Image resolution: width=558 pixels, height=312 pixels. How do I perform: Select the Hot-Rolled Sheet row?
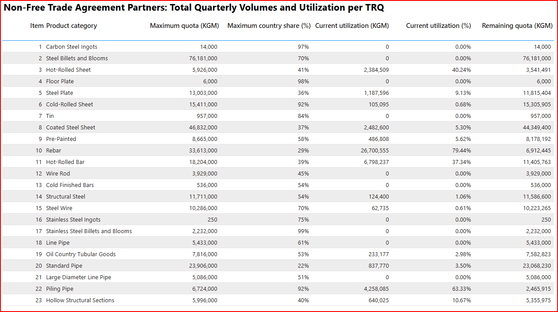[69, 70]
